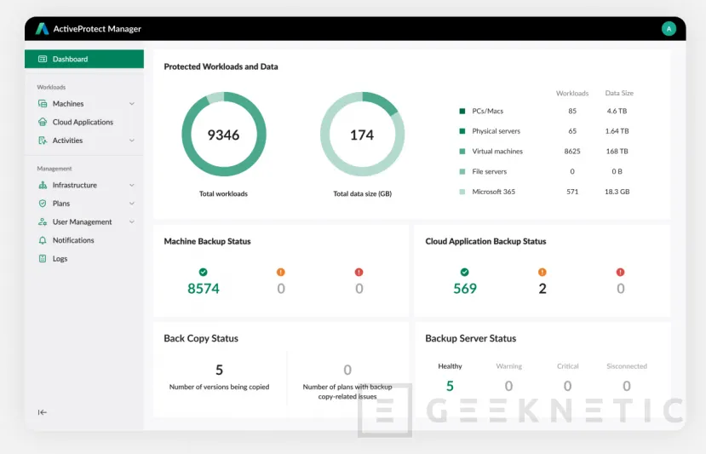The width and height of the screenshot is (706, 454).
Task: Open the Dashboard menu item
Action: (84, 59)
